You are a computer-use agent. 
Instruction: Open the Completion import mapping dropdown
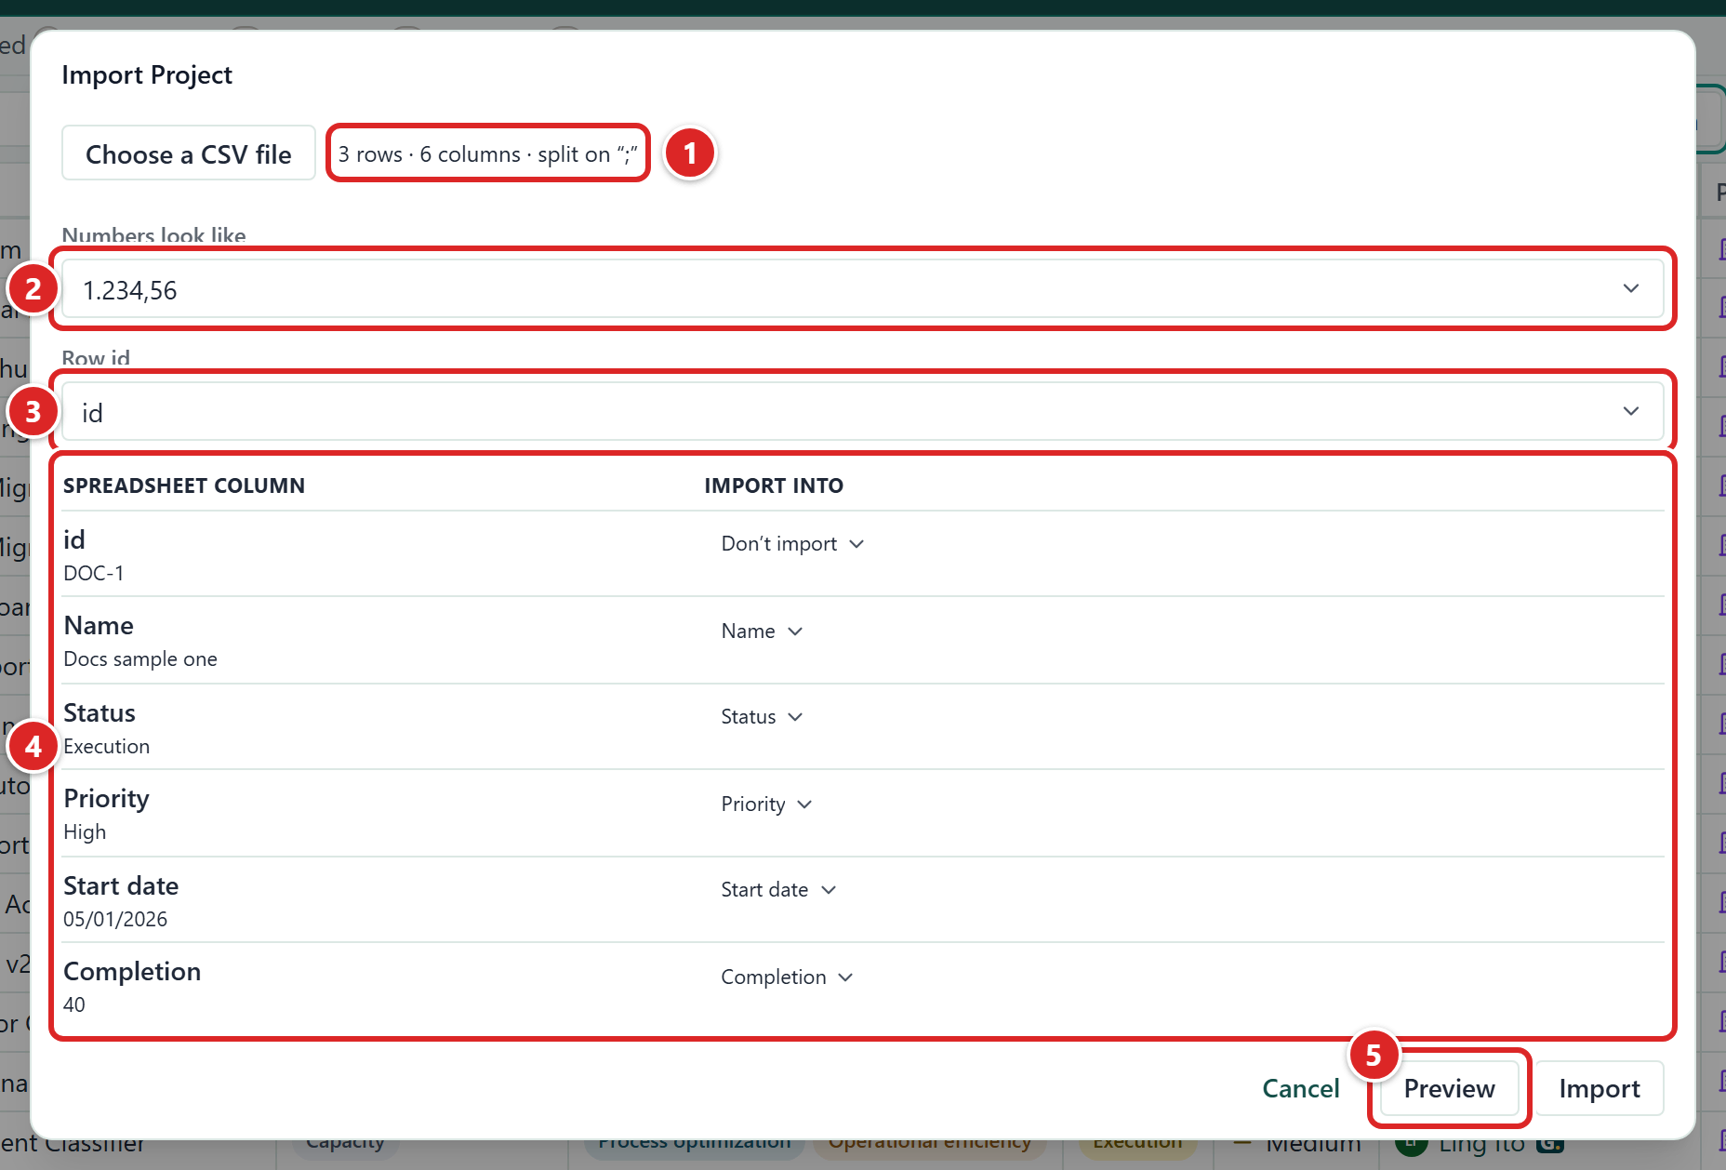[787, 977]
